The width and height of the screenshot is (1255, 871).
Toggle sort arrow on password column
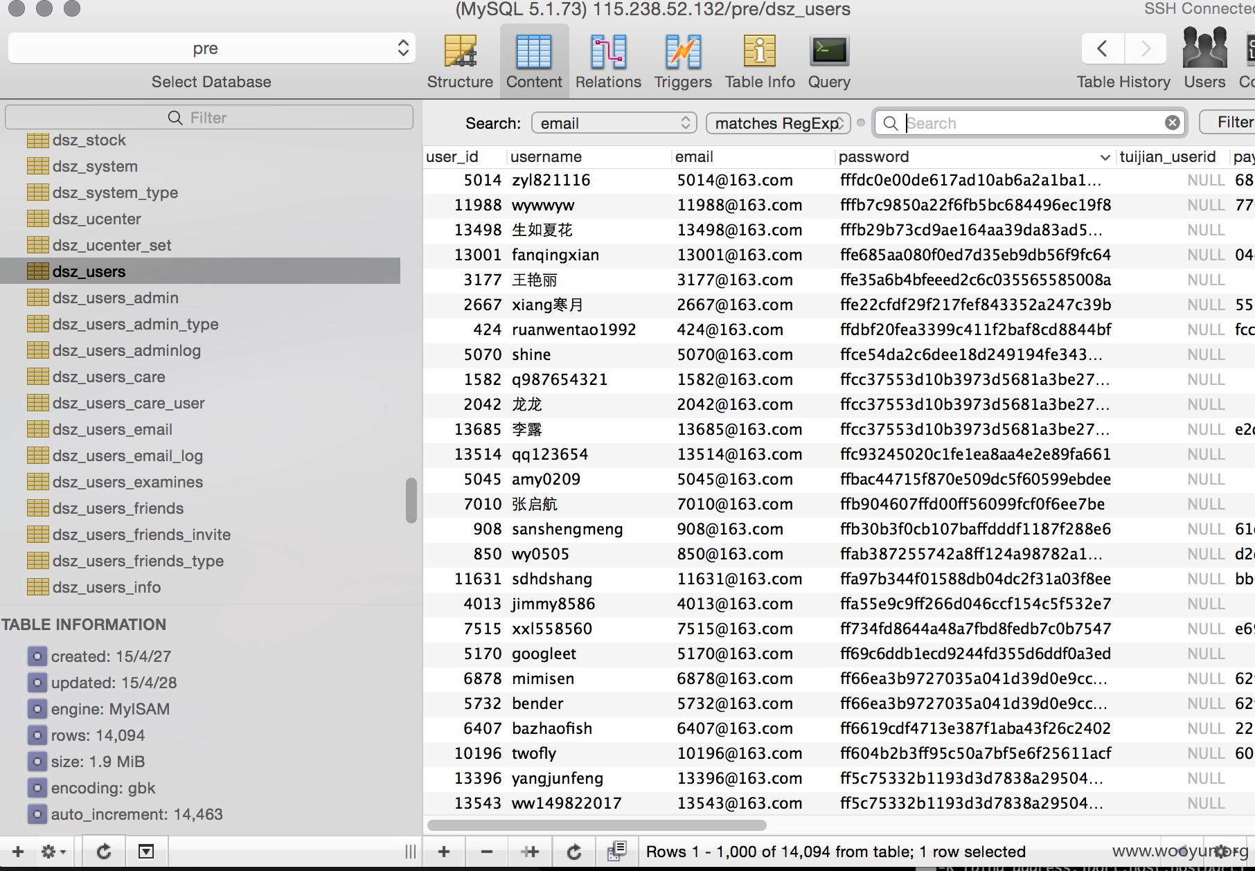pos(1105,158)
